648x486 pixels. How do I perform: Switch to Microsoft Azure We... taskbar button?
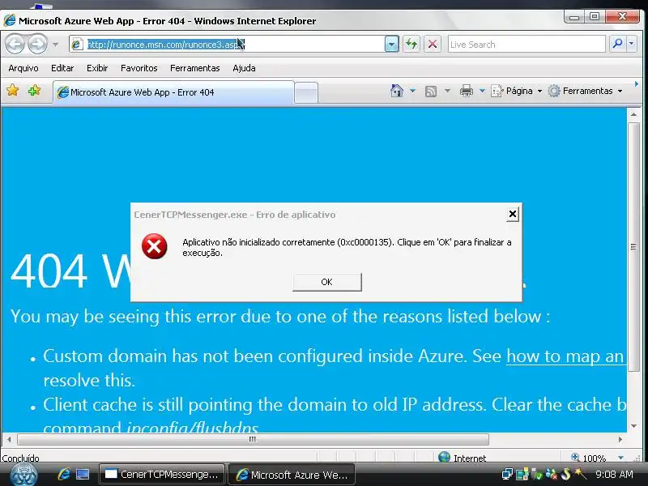click(x=292, y=475)
